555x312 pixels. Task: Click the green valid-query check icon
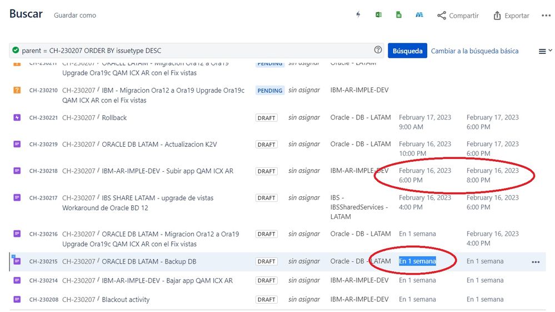tap(16, 50)
